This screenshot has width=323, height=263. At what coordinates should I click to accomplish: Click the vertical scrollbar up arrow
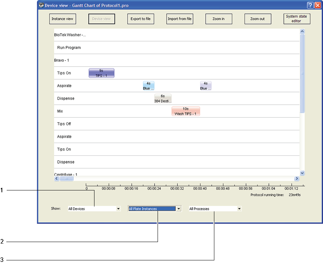point(302,32)
